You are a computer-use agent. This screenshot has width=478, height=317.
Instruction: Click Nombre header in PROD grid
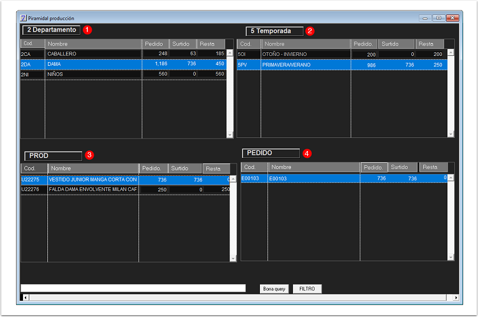pyautogui.click(x=93, y=168)
